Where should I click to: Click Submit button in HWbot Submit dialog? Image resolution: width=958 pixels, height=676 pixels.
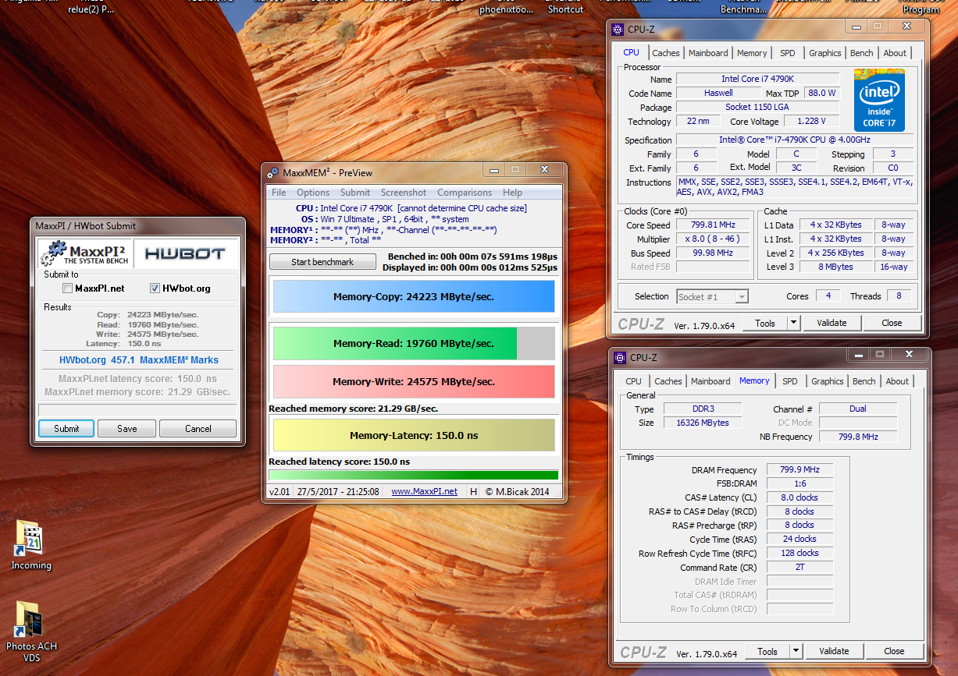66,428
